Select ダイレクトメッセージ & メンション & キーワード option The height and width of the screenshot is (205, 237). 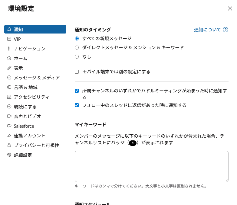point(77,47)
